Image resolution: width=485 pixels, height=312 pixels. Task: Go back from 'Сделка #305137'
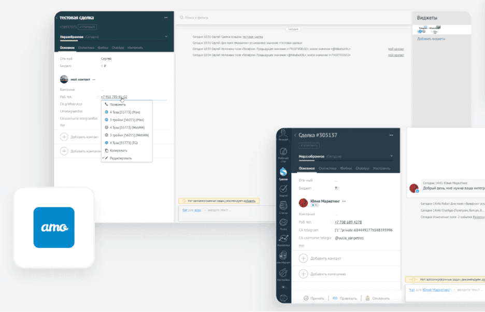coord(295,135)
